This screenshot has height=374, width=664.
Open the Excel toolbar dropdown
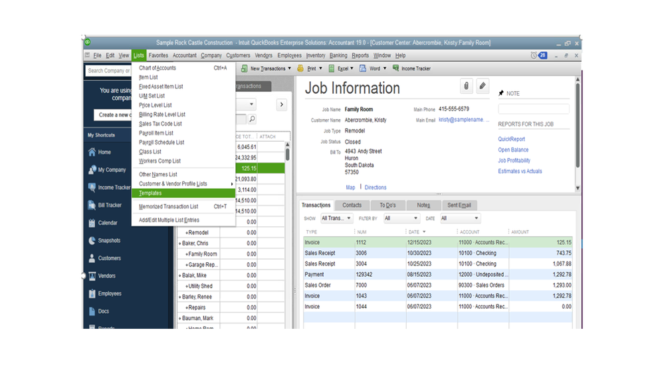point(342,69)
